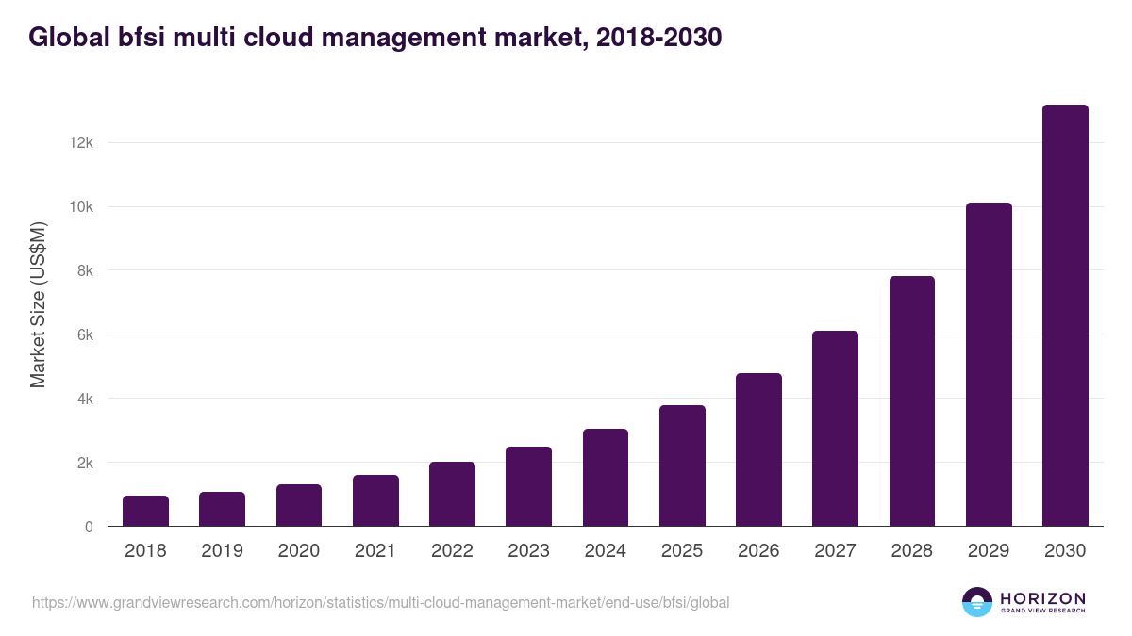Click the Grand View Research tagline text

[x=1041, y=609]
